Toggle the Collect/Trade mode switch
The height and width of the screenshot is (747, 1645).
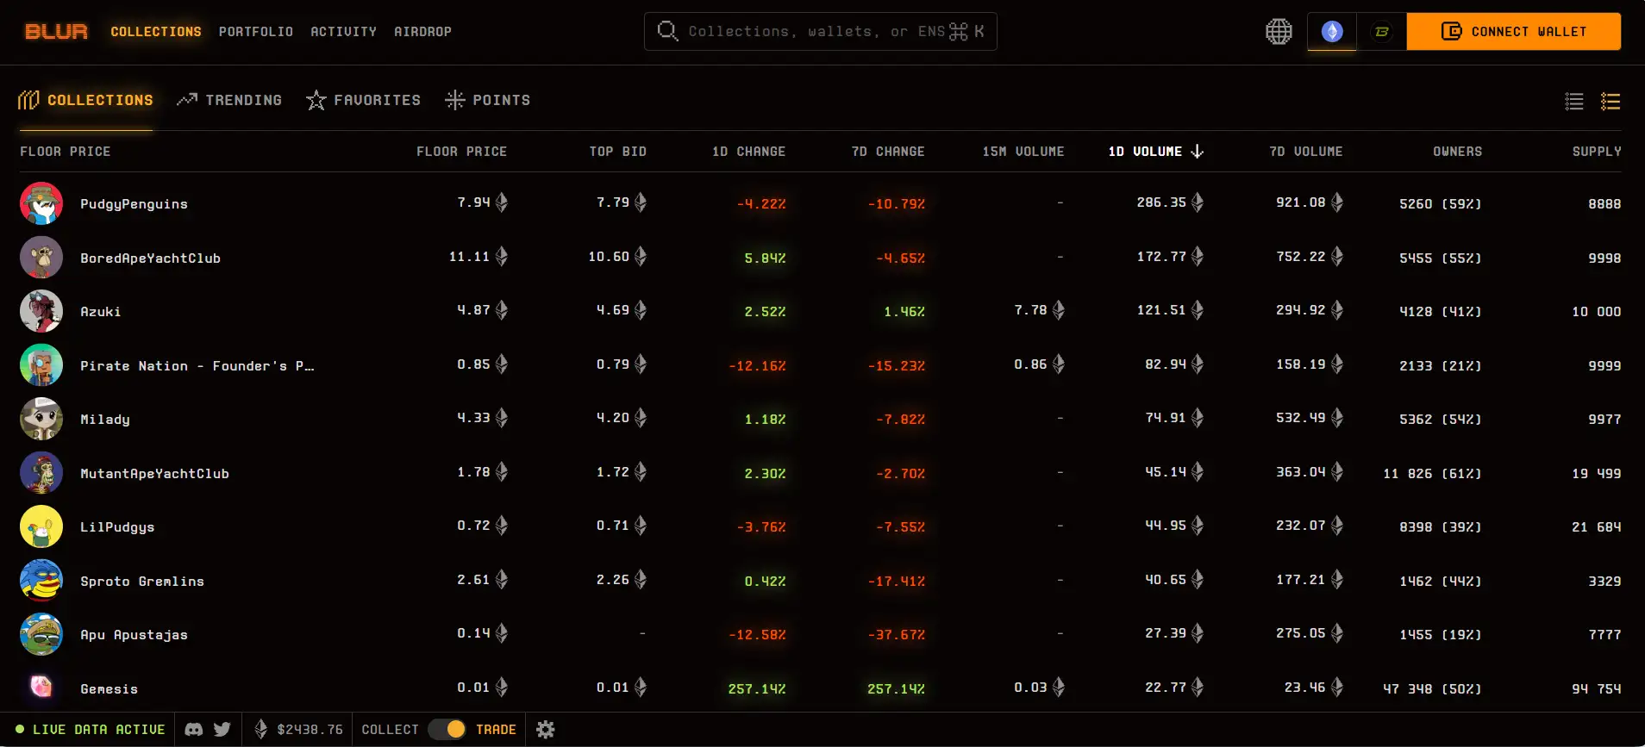coord(447,730)
